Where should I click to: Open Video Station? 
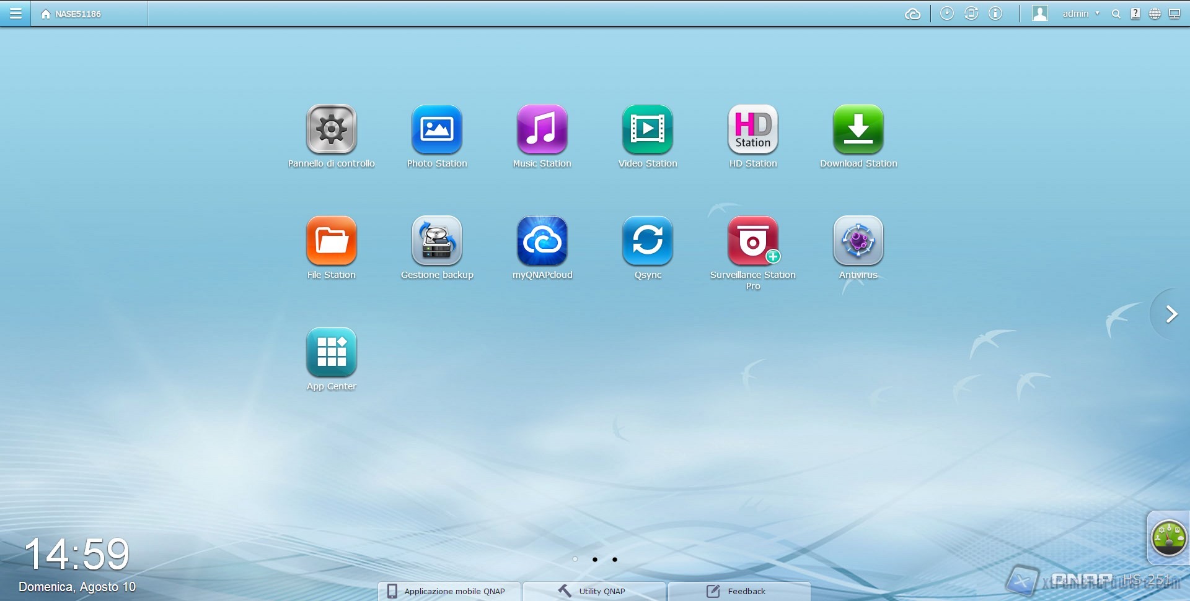tap(647, 130)
